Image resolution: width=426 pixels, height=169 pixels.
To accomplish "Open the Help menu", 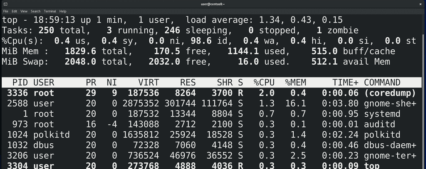I will (x=63, y=11).
